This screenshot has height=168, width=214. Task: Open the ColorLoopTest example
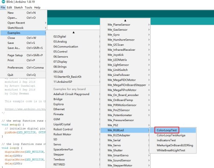point(173,130)
